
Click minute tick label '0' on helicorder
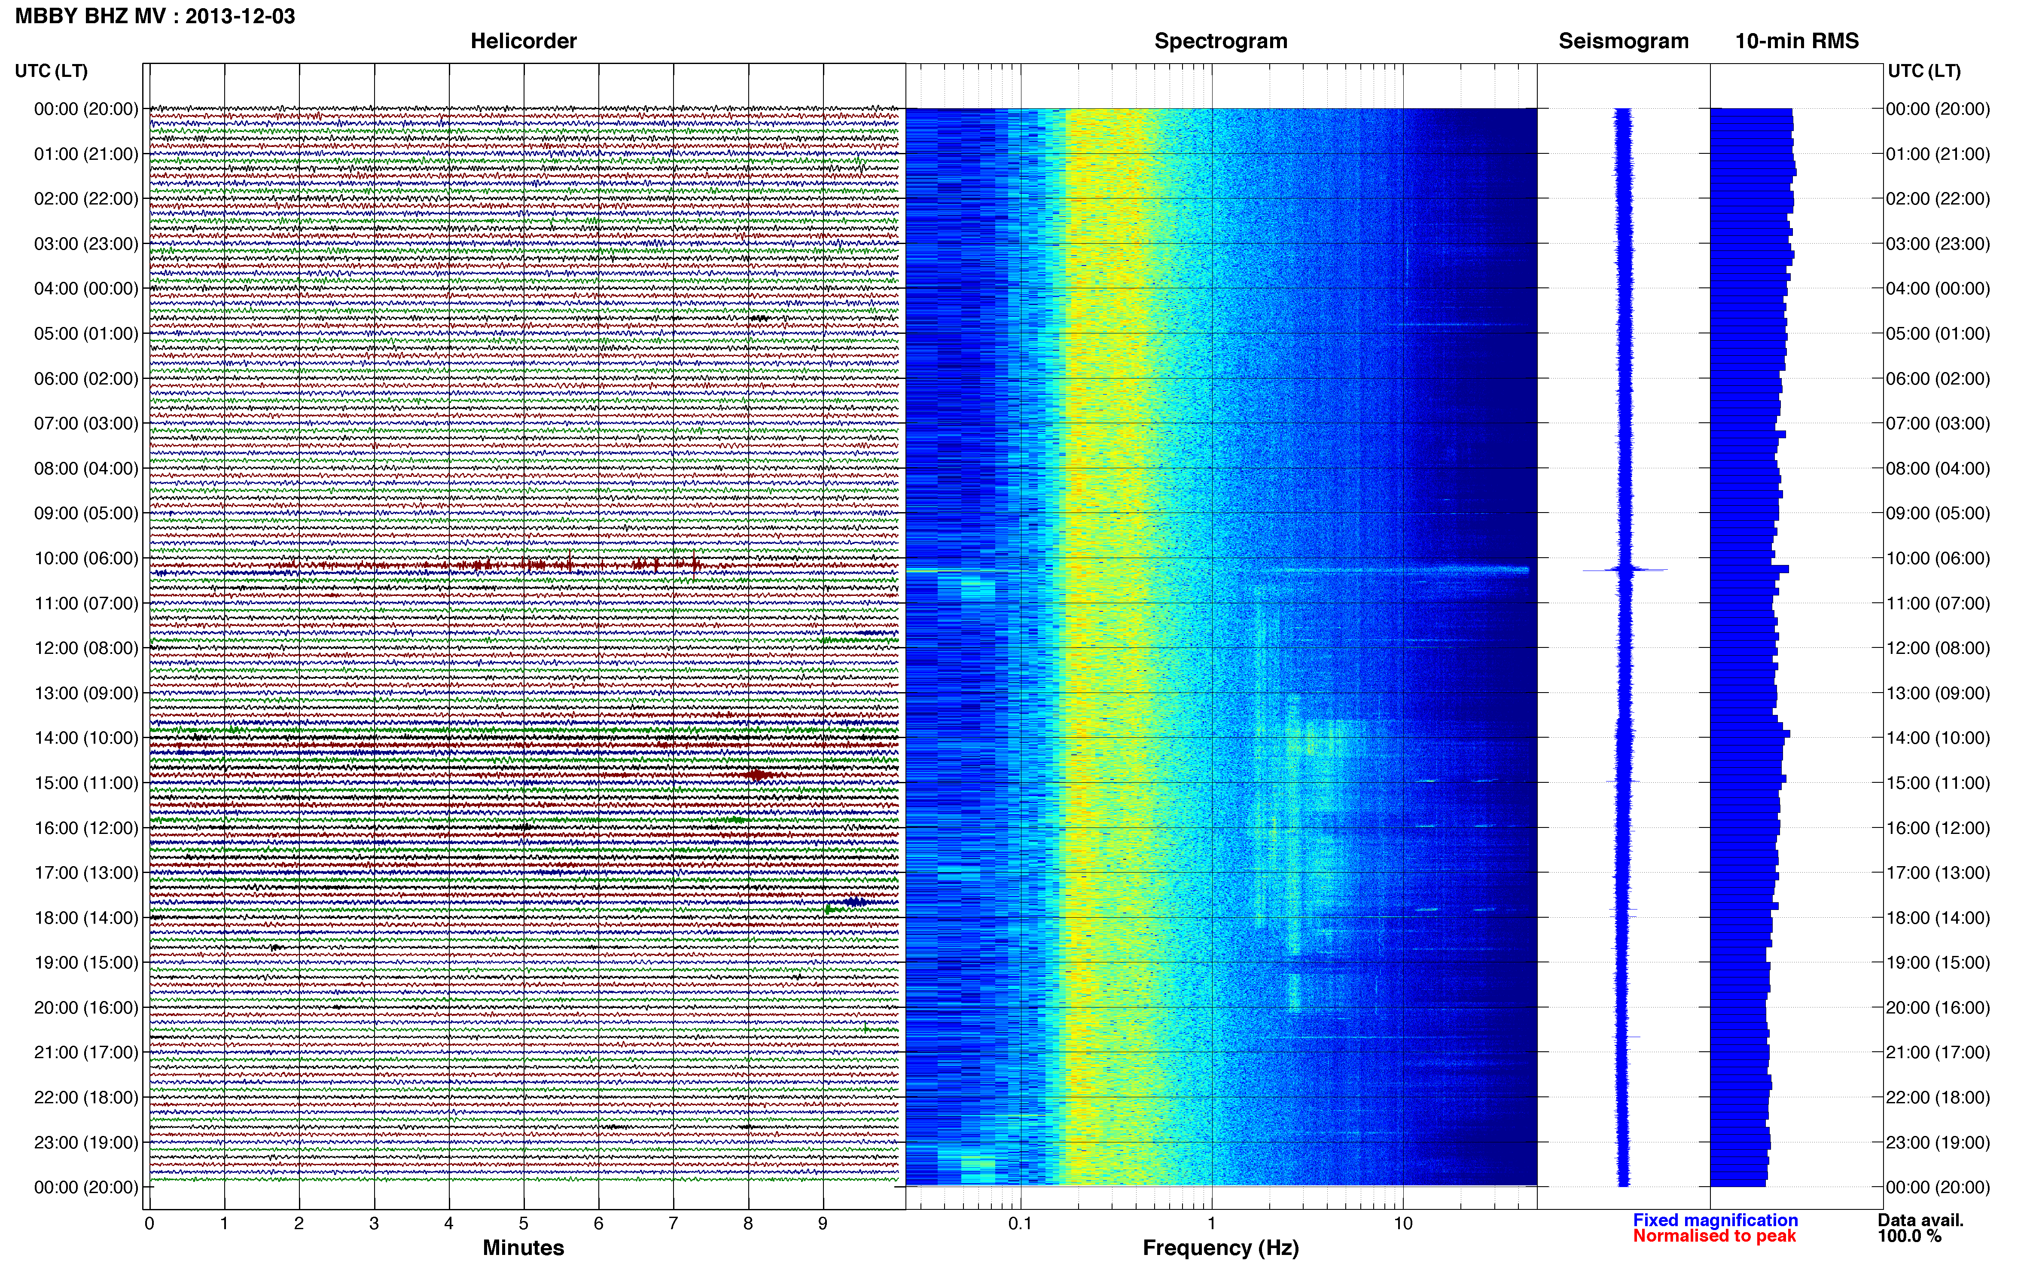[149, 1223]
